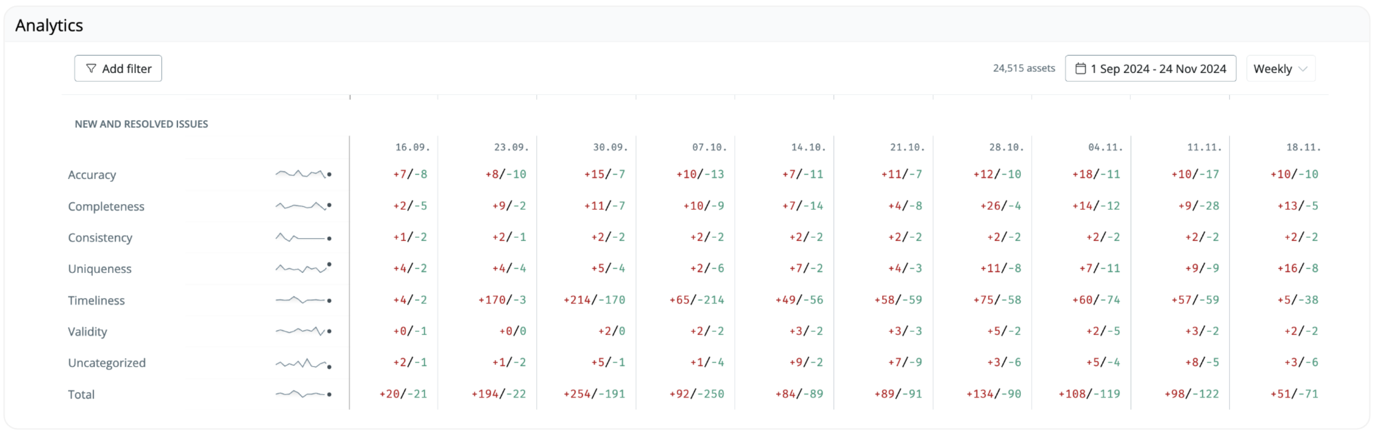The image size is (1373, 435).
Task: Click the Timeliness sparkline chart
Action: [303, 300]
